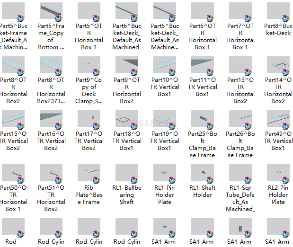The width and height of the screenshot is (293, 247).
Task: Pick the Part13^OTR Horizontal Box2 file
Action: click(x=240, y=66)
